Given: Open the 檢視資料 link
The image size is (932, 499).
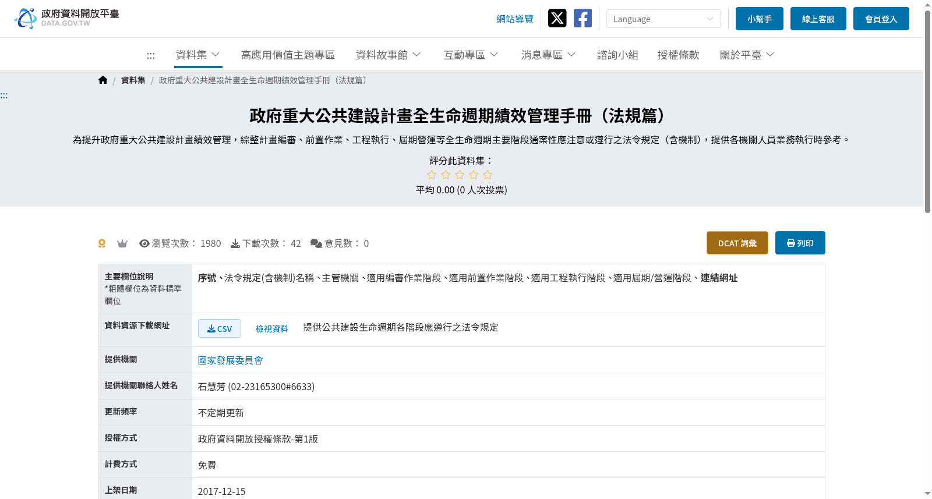Looking at the screenshot, I should [x=272, y=329].
